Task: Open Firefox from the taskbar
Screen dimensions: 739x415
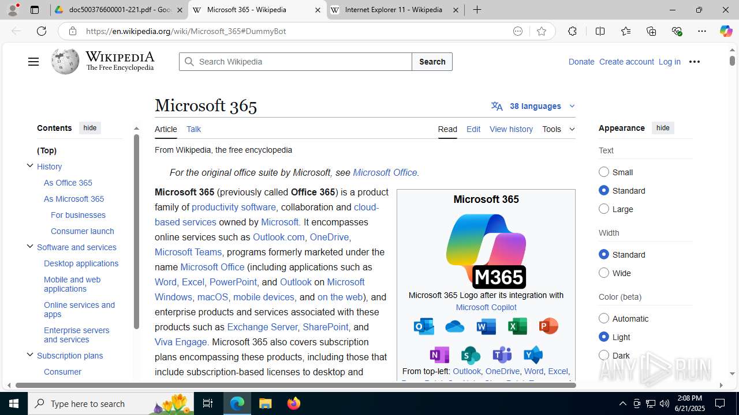Action: (x=294, y=403)
